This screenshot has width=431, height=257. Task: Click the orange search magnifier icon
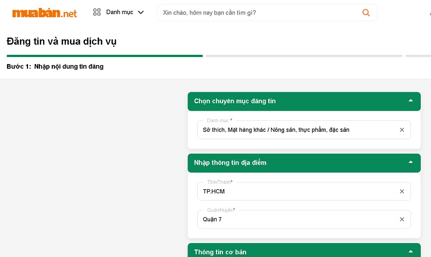pos(366,12)
